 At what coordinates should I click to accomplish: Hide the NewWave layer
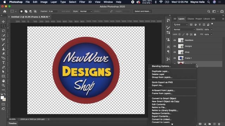click(x=175, y=40)
